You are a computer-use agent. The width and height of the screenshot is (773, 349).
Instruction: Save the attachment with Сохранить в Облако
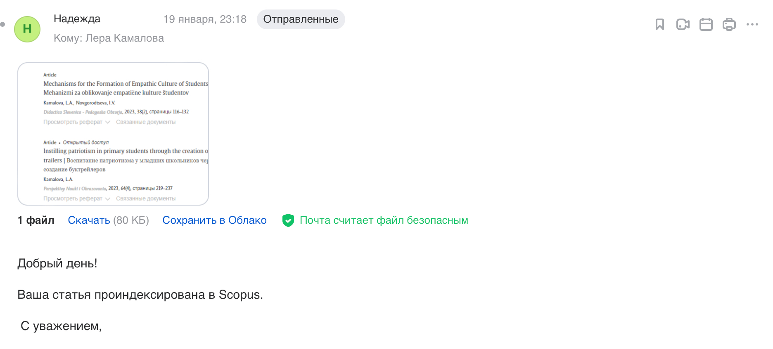click(214, 220)
